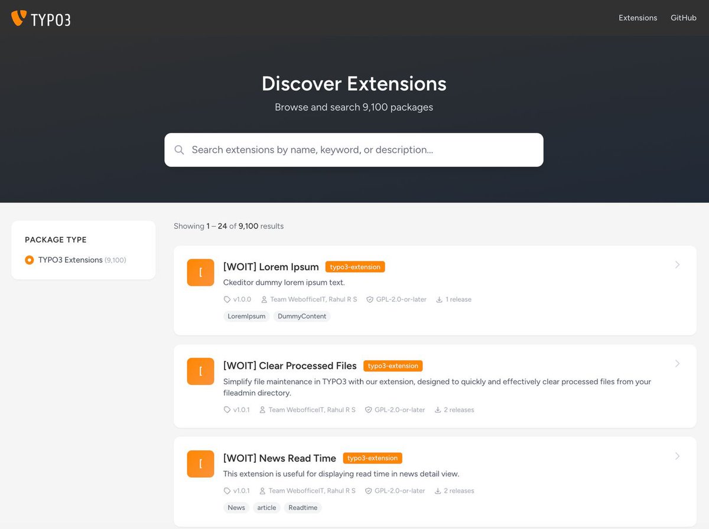Click the orange icon beside Lorem Ipsum
The width and height of the screenshot is (709, 529).
pos(200,272)
